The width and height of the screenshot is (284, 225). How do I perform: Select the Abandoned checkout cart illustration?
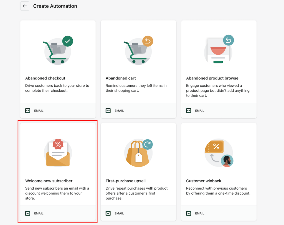(x=58, y=50)
